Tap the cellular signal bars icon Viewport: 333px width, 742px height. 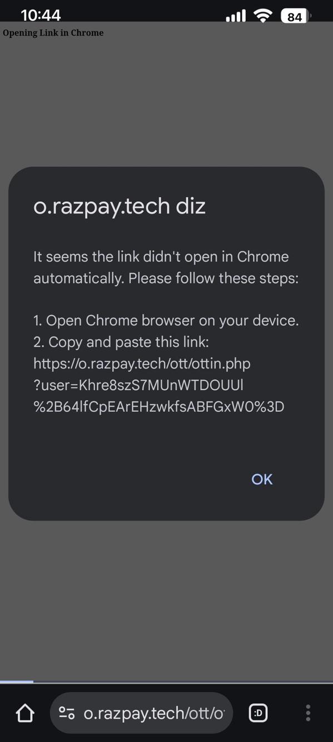click(235, 15)
